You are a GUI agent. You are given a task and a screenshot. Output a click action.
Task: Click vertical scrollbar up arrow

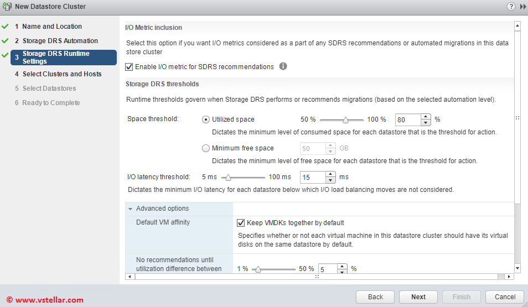click(x=517, y=26)
